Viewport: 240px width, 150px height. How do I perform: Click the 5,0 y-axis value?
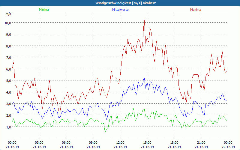point(9,81)
